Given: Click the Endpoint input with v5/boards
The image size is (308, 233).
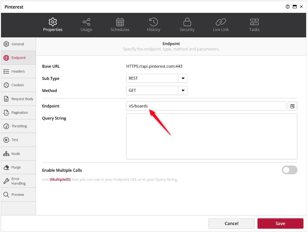Looking at the screenshot, I should tap(206, 106).
